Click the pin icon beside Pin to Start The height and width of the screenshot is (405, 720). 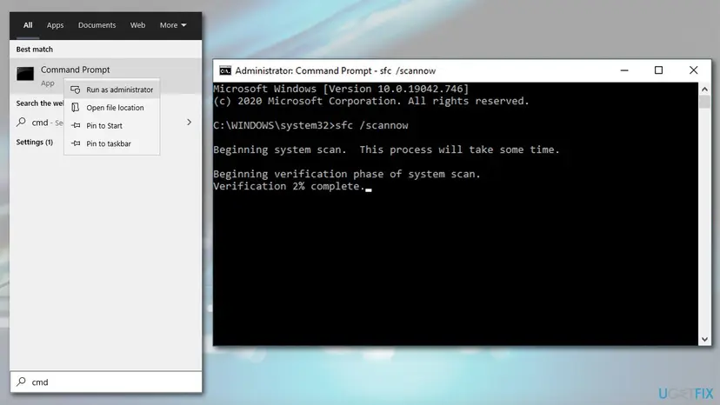tap(76, 125)
